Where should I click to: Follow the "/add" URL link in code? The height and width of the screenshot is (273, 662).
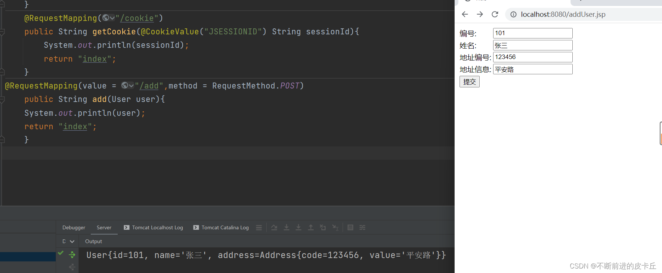pos(149,86)
